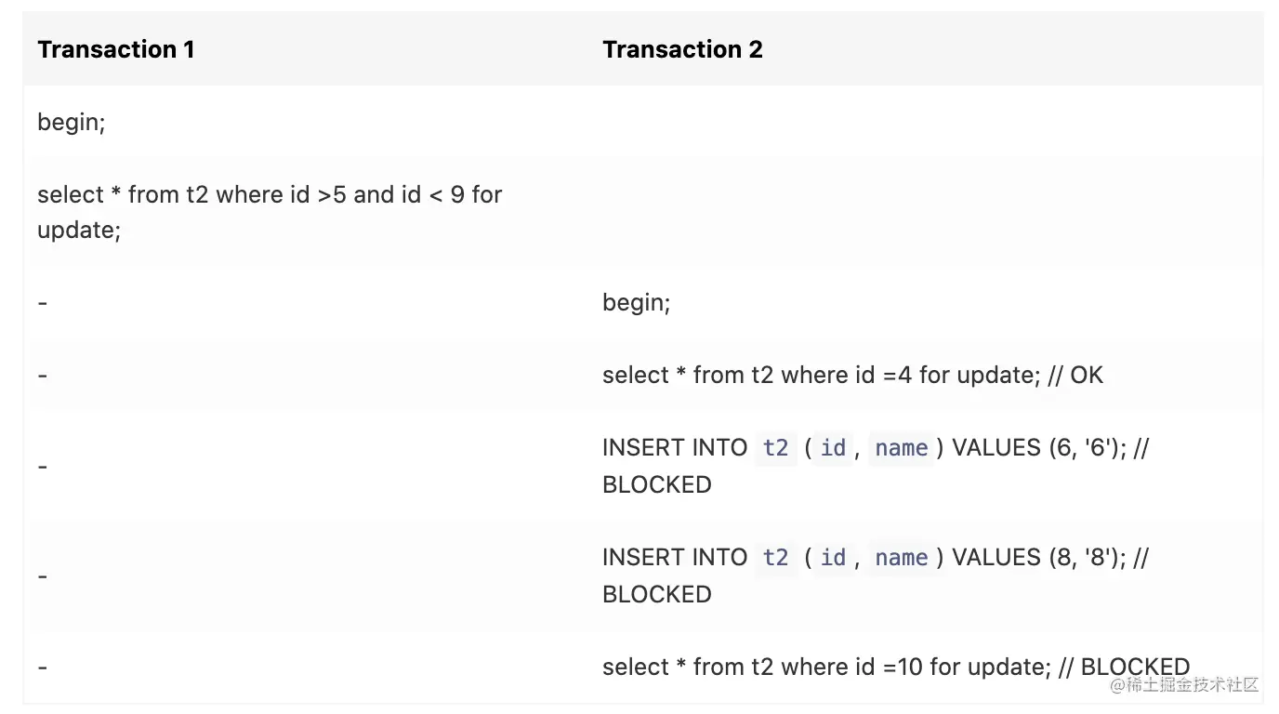Click name code chip in VALUES (6, '6') row
This screenshot has width=1279, height=714.
point(901,448)
